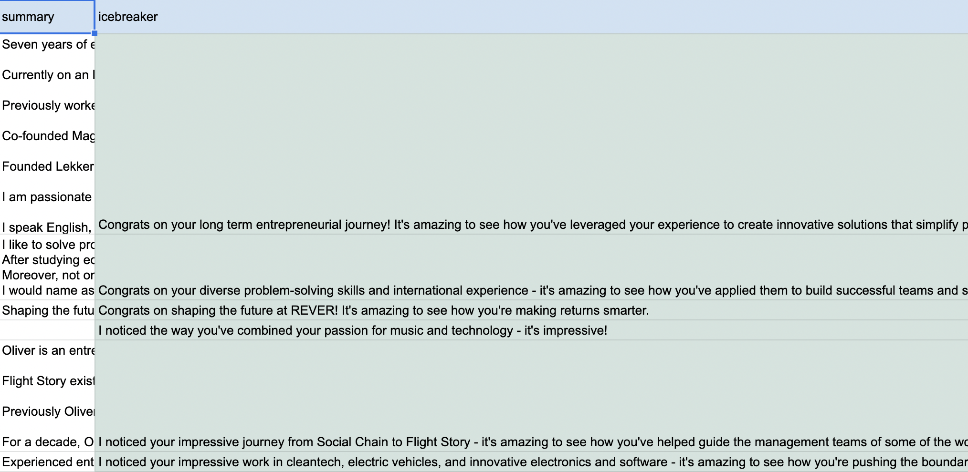968x472 pixels.
Task: Select the diverse problem-solving skills icebreaker cell
Action: [530, 291]
